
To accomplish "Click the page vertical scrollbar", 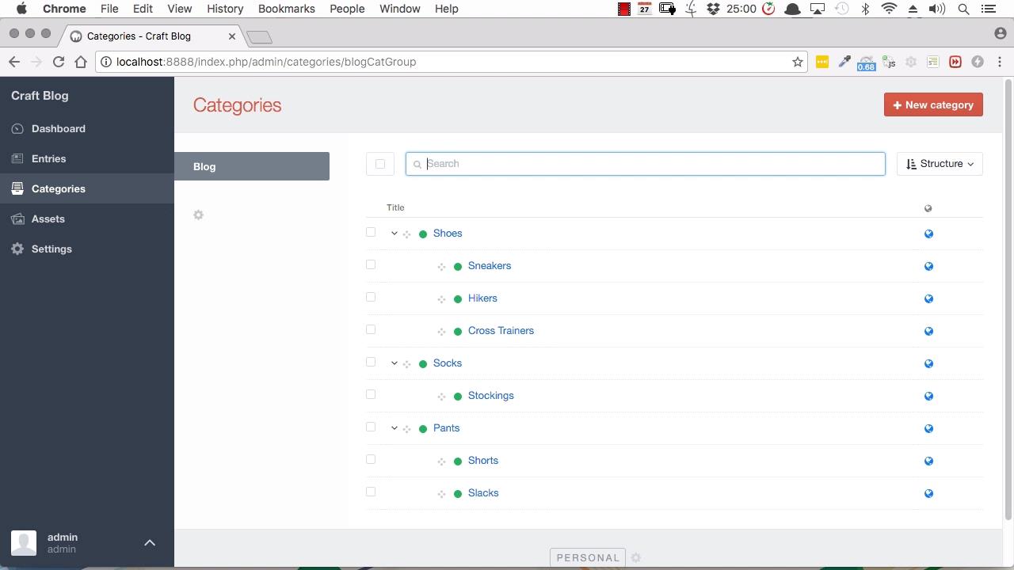I will [x=1008, y=301].
